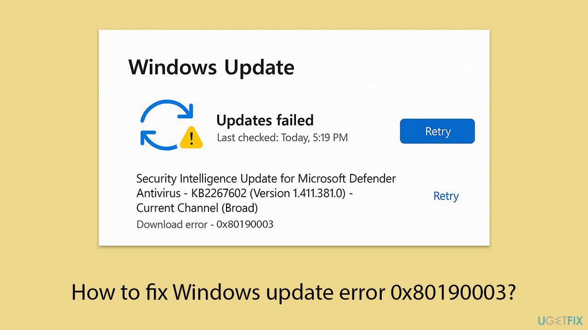Viewport: 588px width, 330px height.
Task: Click the Retry text link beside the update
Action: point(446,196)
